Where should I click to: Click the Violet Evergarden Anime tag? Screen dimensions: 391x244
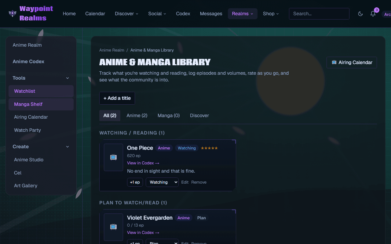[x=184, y=218]
